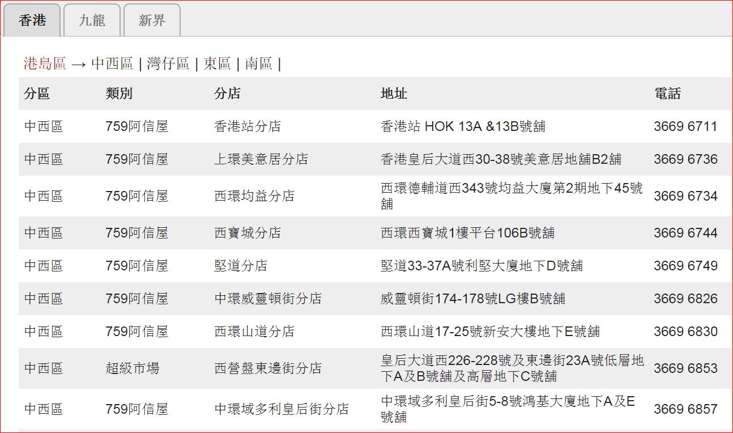Click 759阿信屋 in the 西寶城分店 row
This screenshot has width=733, height=433.
[137, 233]
